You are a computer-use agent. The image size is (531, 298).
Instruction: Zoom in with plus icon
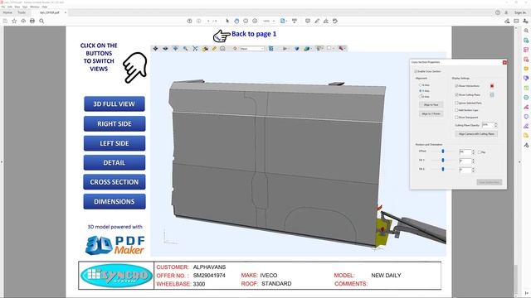tap(255, 21)
